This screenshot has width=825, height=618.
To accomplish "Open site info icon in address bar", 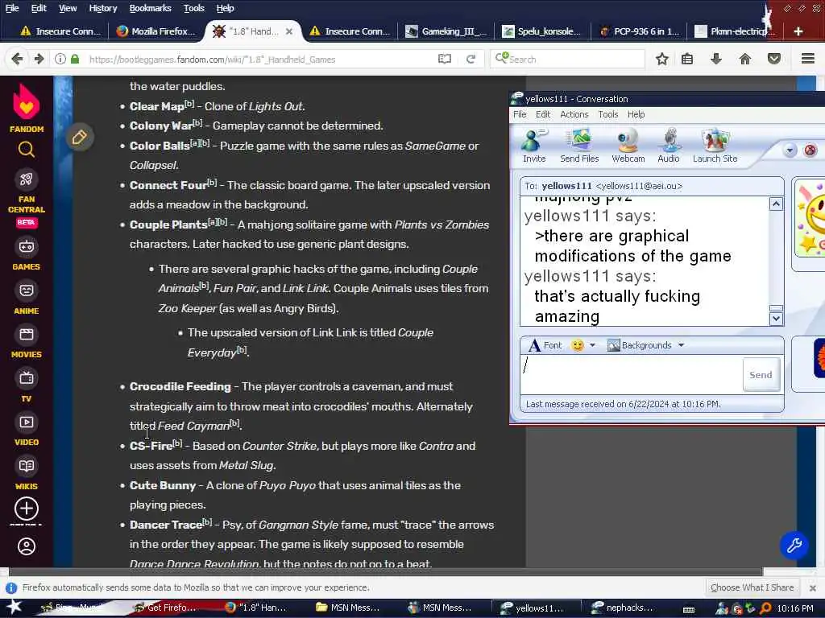I will pyautogui.click(x=60, y=59).
